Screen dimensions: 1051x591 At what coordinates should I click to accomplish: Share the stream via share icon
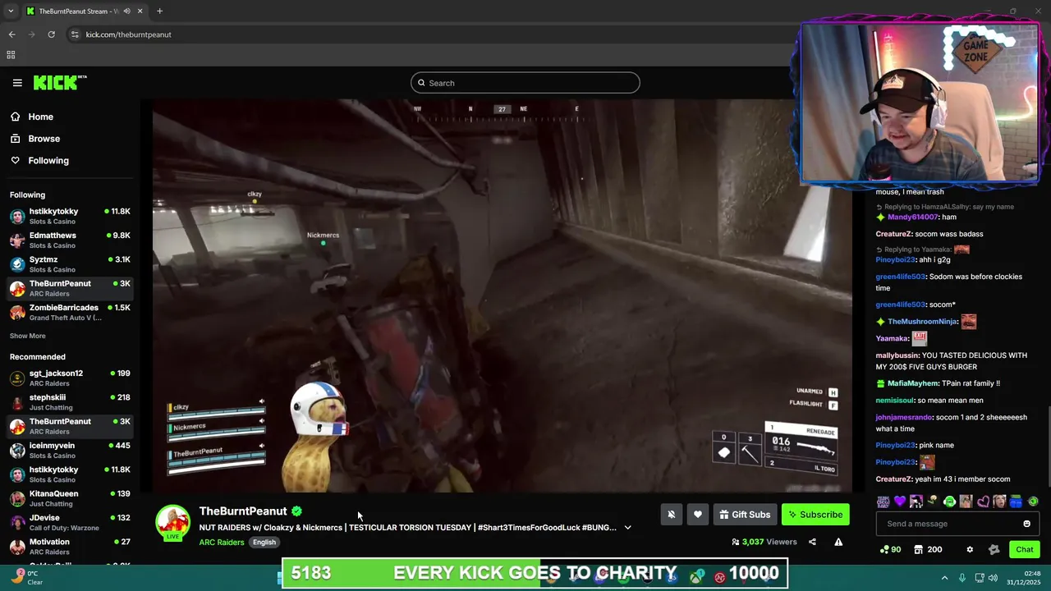[x=812, y=542]
